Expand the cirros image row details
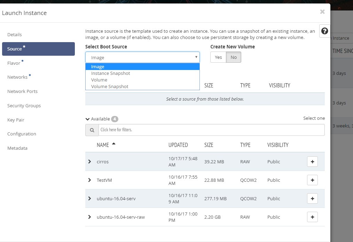 click(89, 162)
